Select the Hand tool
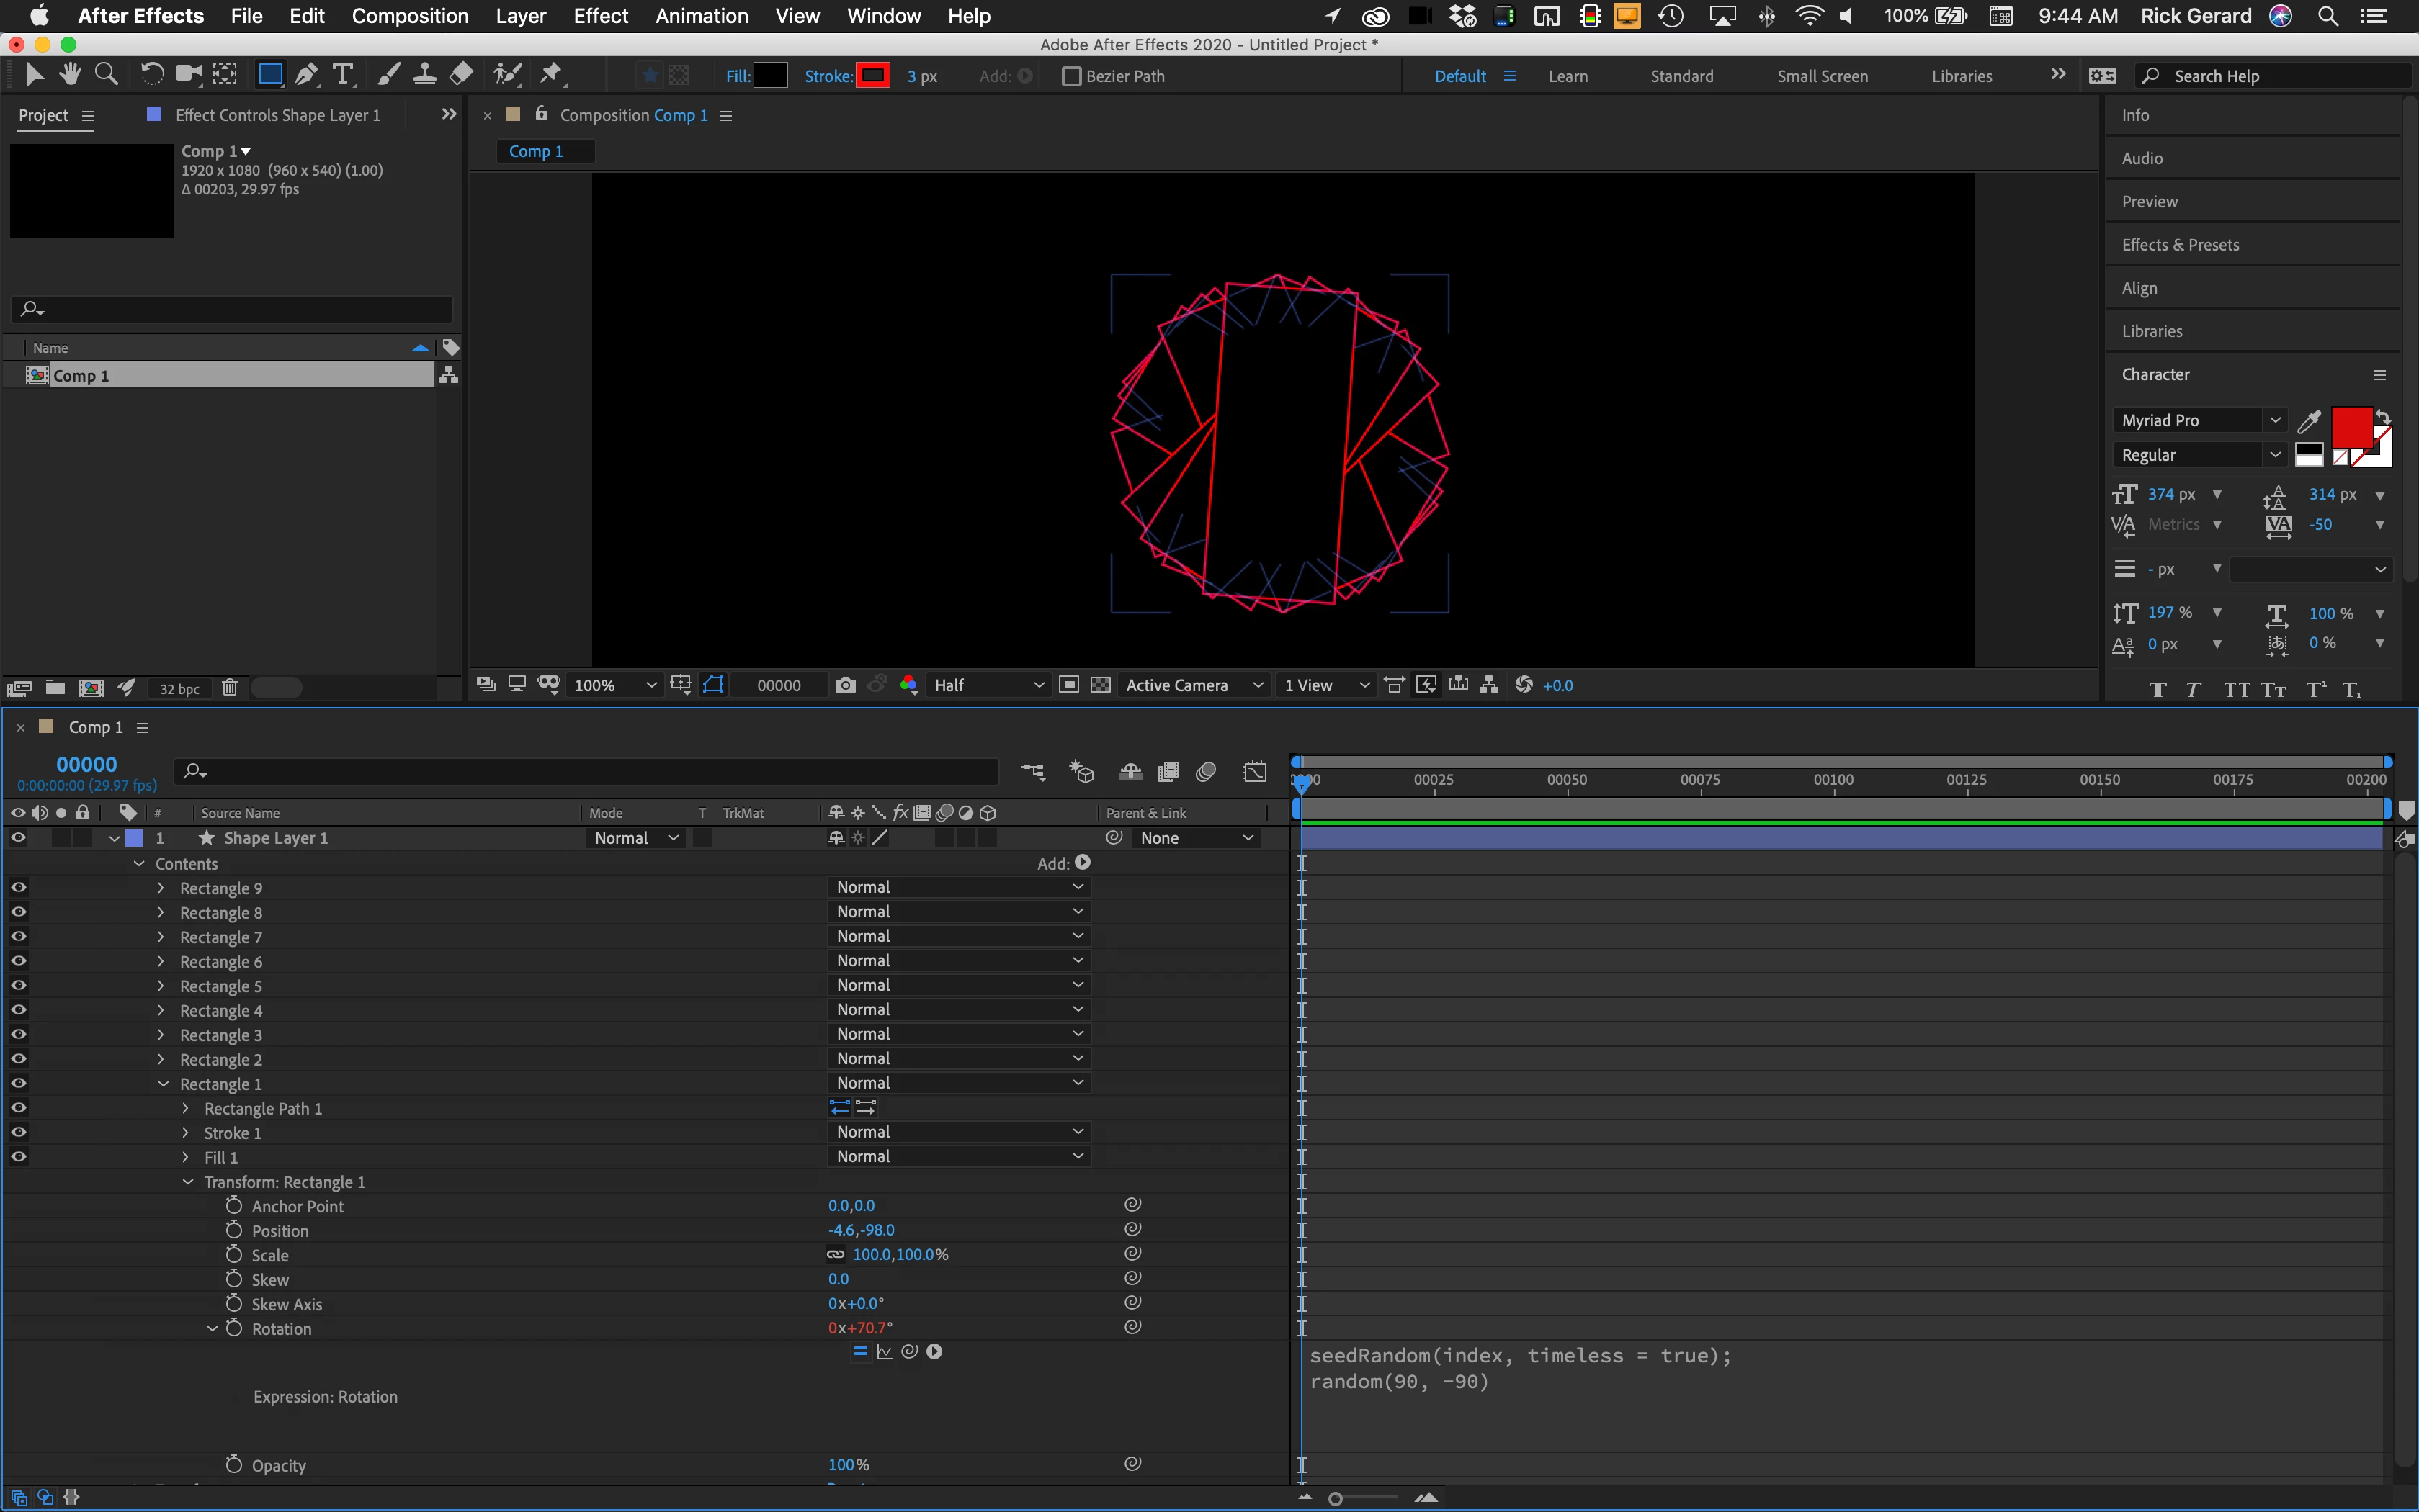 click(x=70, y=75)
